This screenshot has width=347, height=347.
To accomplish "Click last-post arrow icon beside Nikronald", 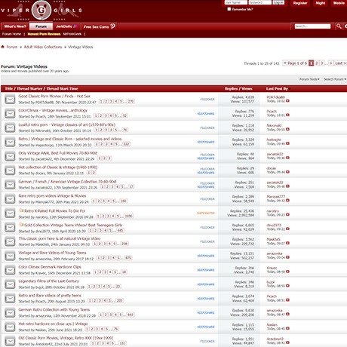I will tap(287, 129).
